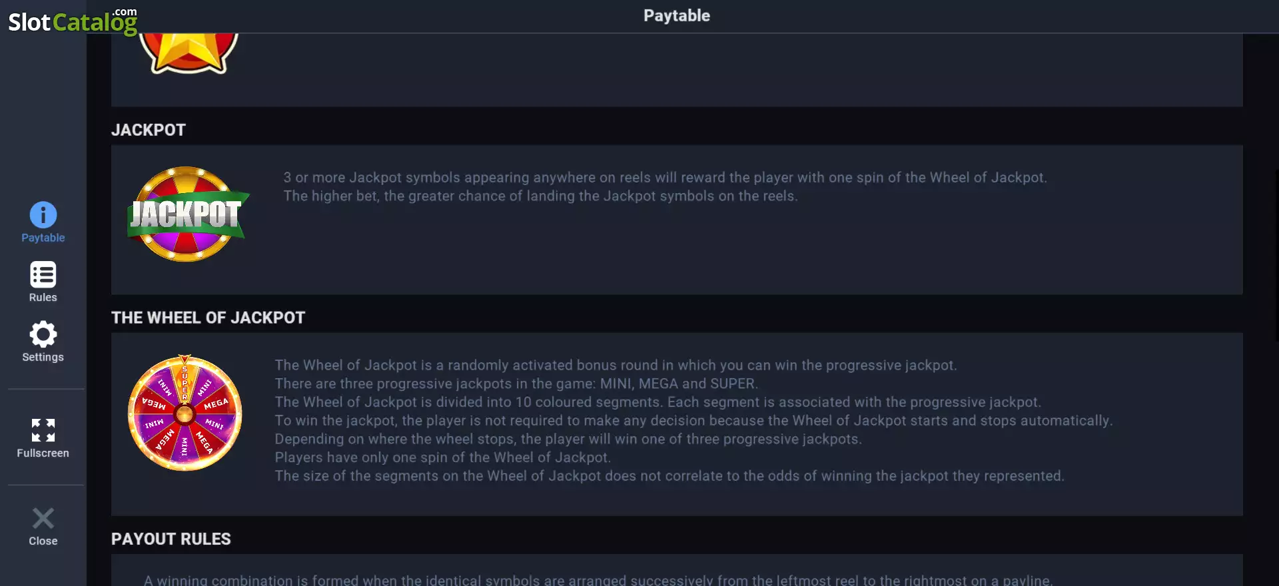
Task: Toggle the Fullscreen arrows icon
Action: [x=43, y=430]
